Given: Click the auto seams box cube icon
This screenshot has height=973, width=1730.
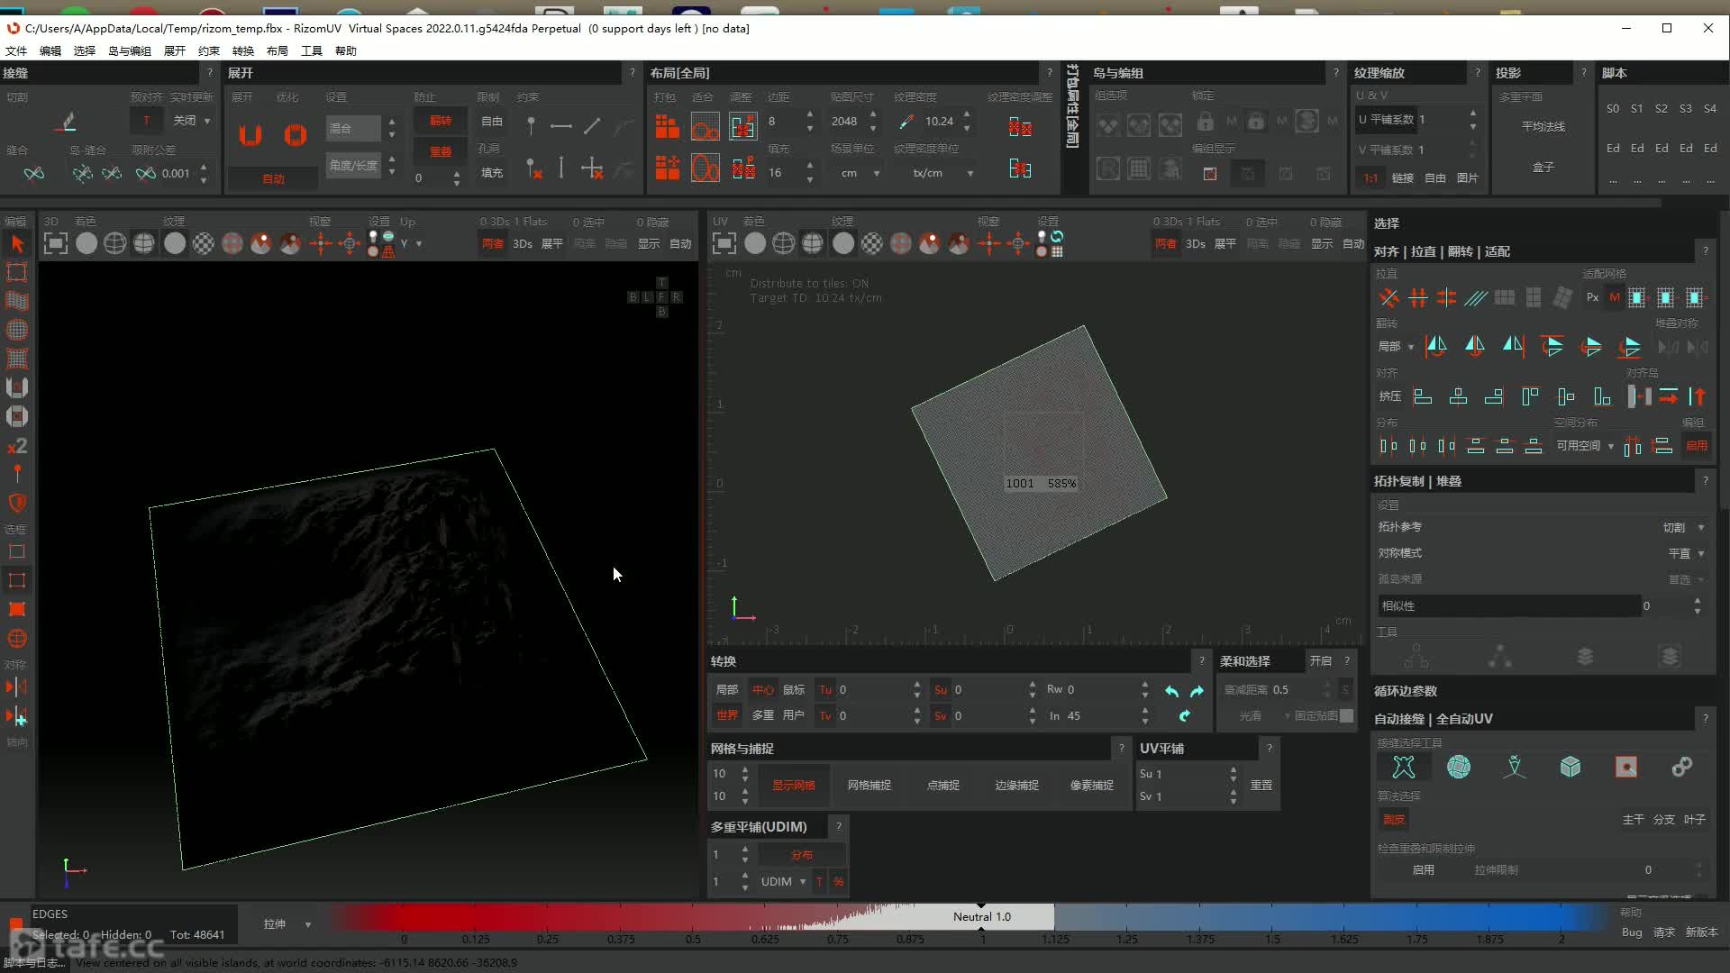Looking at the screenshot, I should click(1571, 767).
